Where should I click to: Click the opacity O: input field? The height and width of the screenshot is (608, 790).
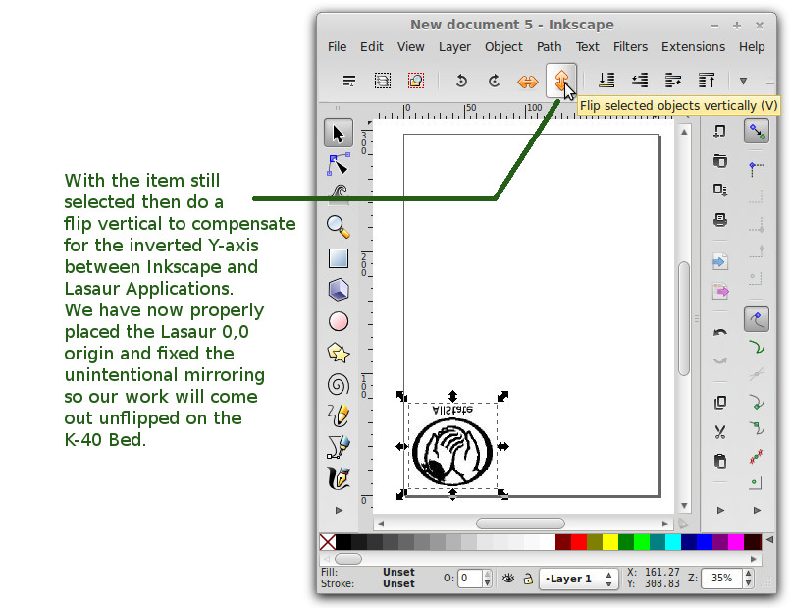click(x=470, y=579)
